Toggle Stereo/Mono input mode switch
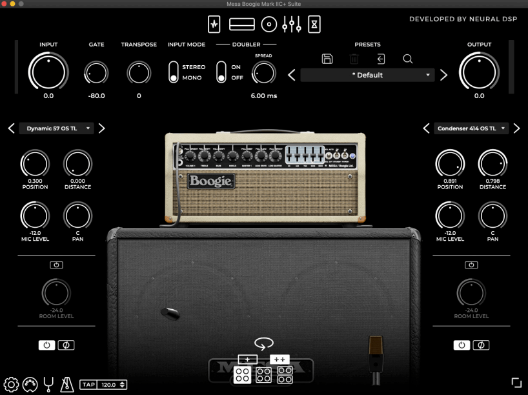528x395 pixels. pos(174,72)
